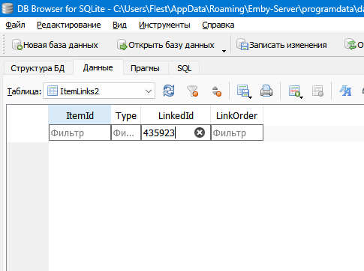The width and height of the screenshot is (364, 271).
Task: Click the LinkOrder filter field
Action: point(237,133)
